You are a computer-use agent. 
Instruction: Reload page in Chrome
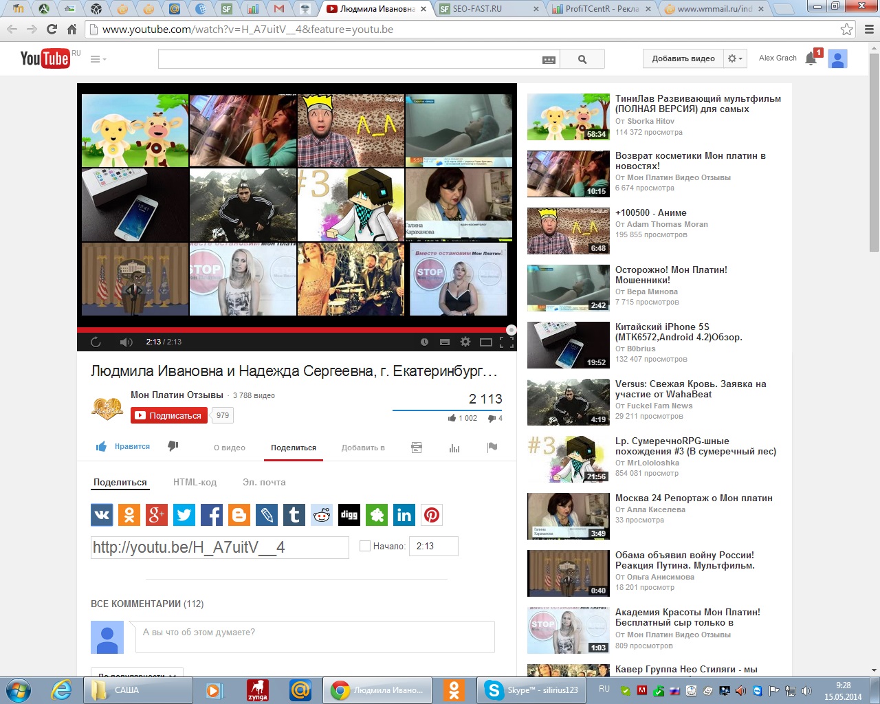tap(52, 30)
